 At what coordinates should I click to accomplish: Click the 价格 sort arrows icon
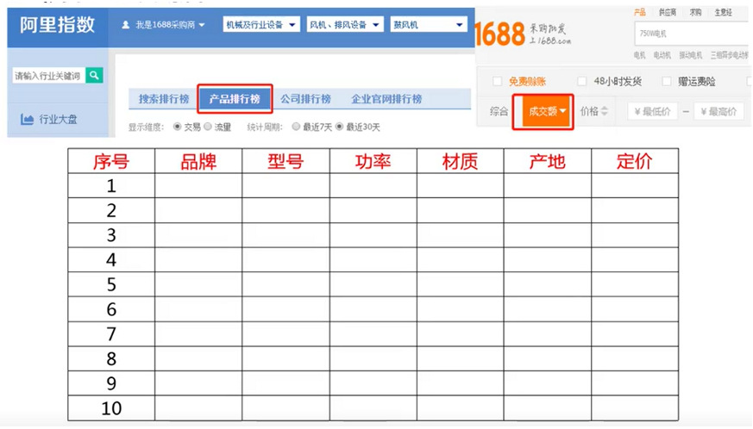click(605, 111)
